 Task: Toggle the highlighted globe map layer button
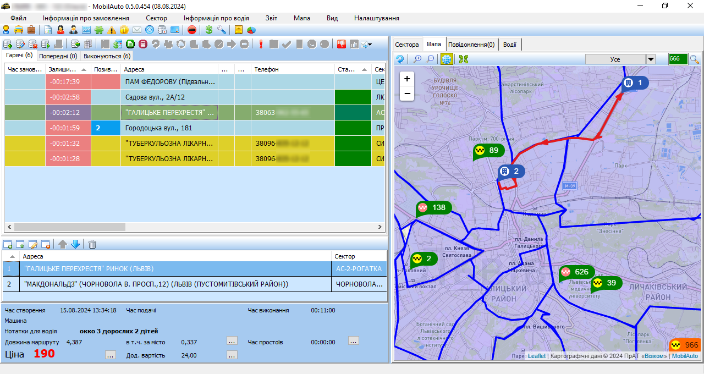(447, 59)
